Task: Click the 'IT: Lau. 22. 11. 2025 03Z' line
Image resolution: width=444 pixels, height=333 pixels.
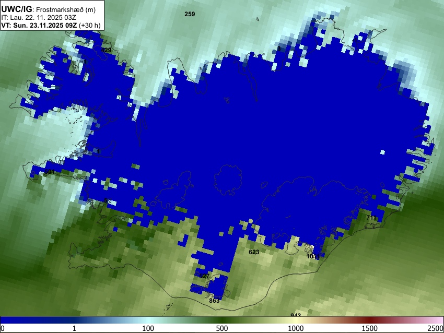Action: coord(39,18)
